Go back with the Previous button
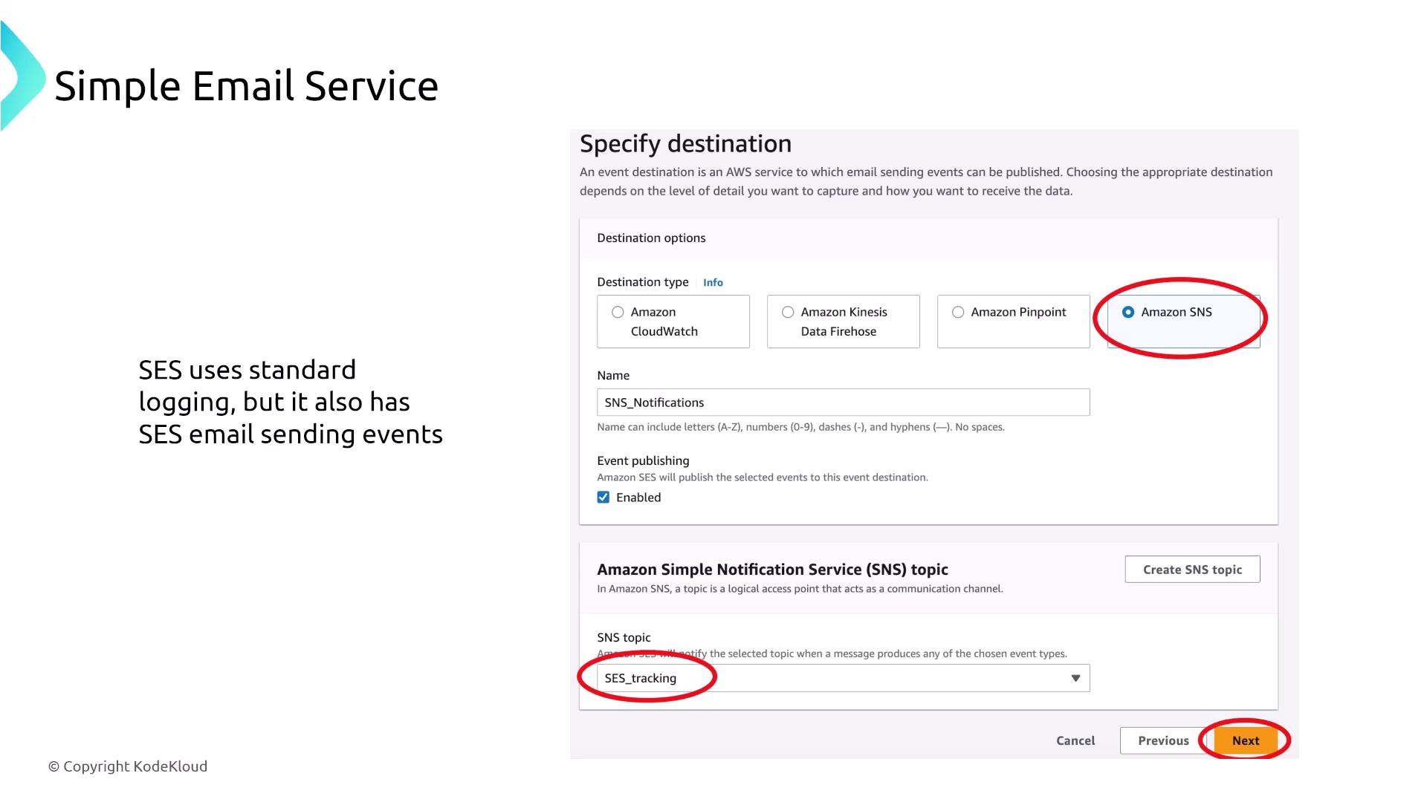This screenshot has width=1427, height=802. (x=1163, y=740)
